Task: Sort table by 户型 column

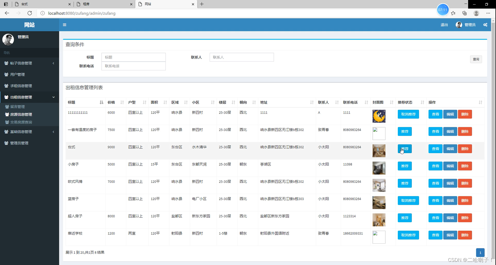Action: 137,103
